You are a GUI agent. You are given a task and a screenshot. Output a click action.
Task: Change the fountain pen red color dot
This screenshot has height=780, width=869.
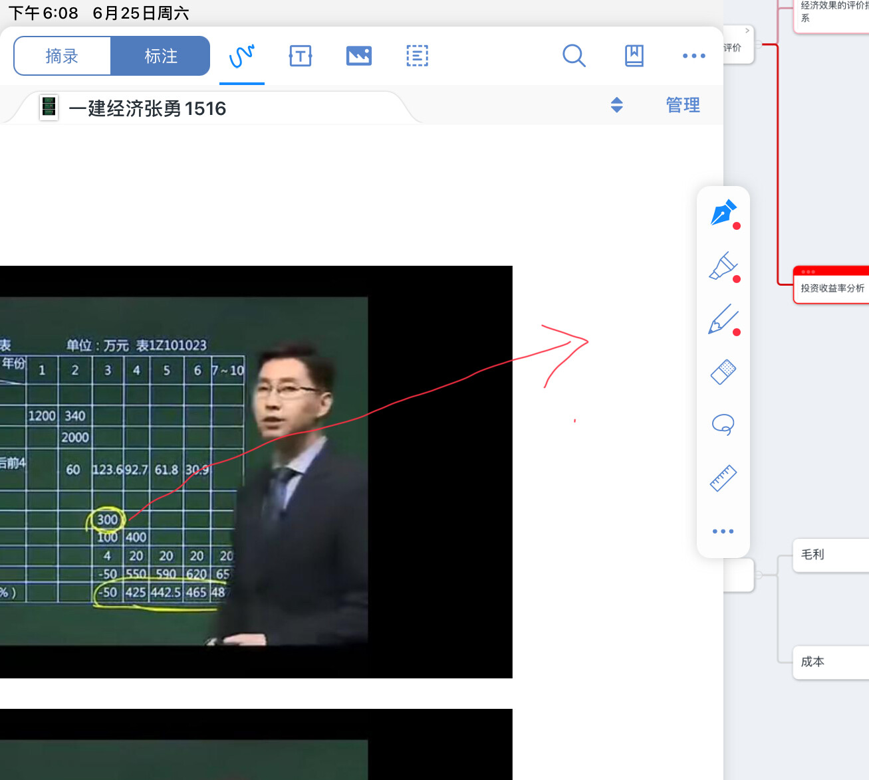737,227
